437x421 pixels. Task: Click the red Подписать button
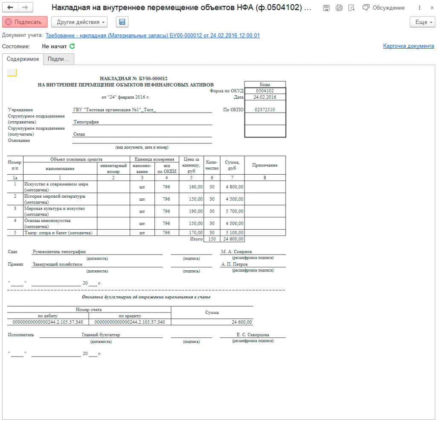point(25,22)
